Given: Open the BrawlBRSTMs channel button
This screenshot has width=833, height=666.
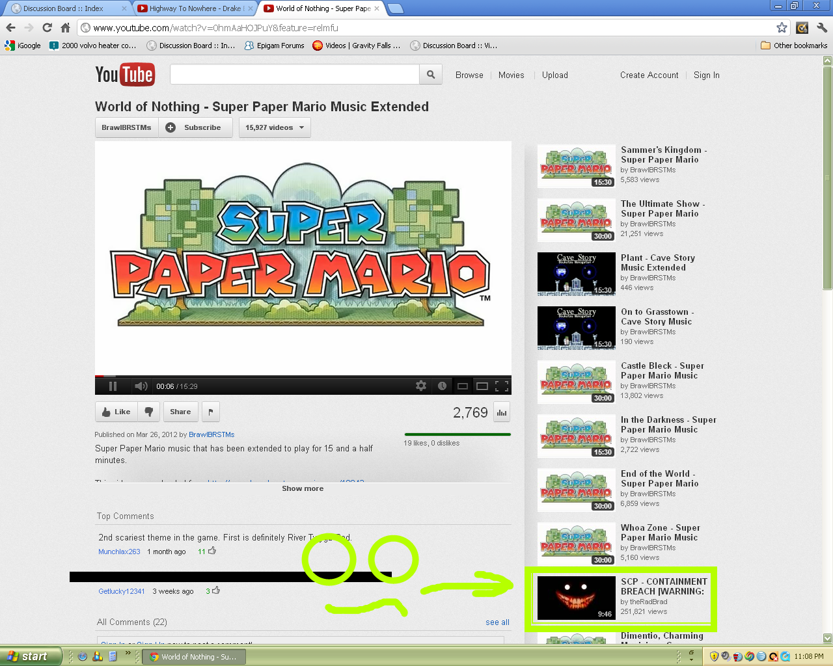Looking at the screenshot, I should coord(126,127).
